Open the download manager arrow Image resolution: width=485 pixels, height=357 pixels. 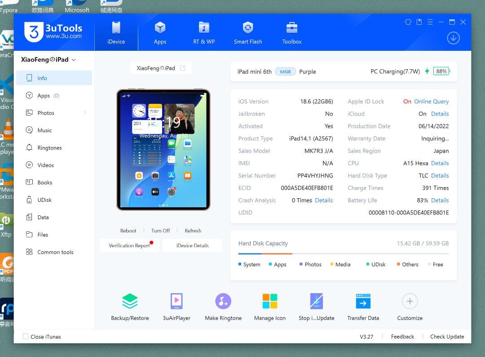pyautogui.click(x=453, y=38)
